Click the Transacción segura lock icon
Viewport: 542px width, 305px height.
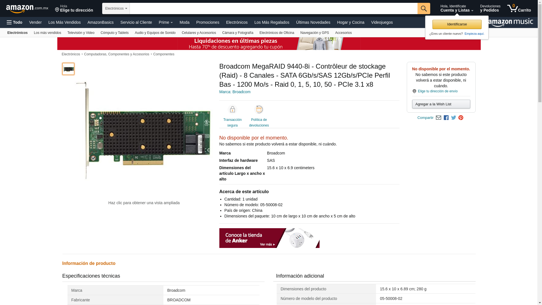tap(232, 110)
